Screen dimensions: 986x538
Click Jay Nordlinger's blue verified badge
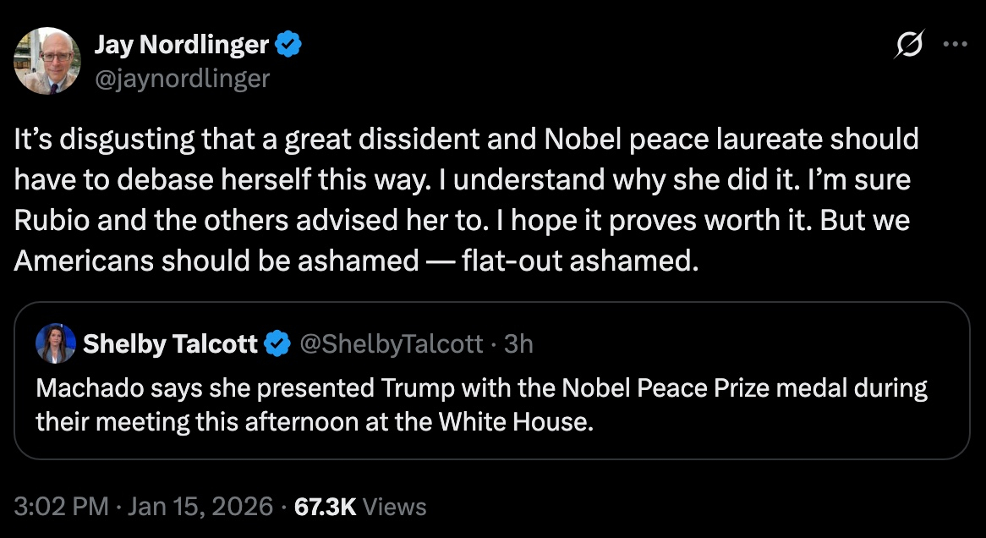(290, 46)
